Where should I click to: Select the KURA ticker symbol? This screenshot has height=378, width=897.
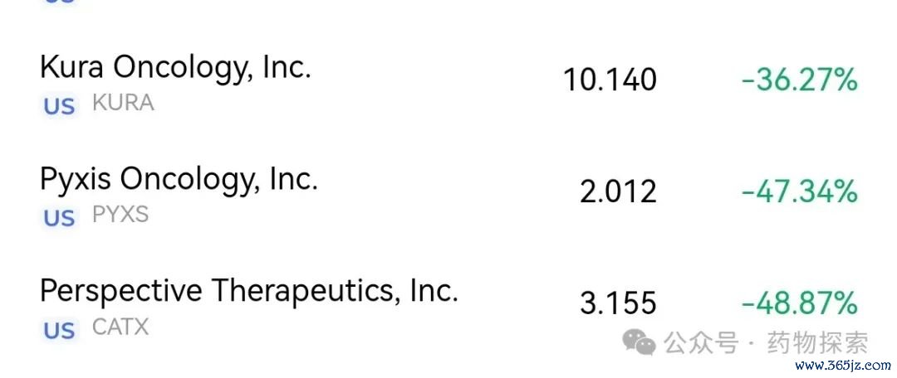(123, 103)
